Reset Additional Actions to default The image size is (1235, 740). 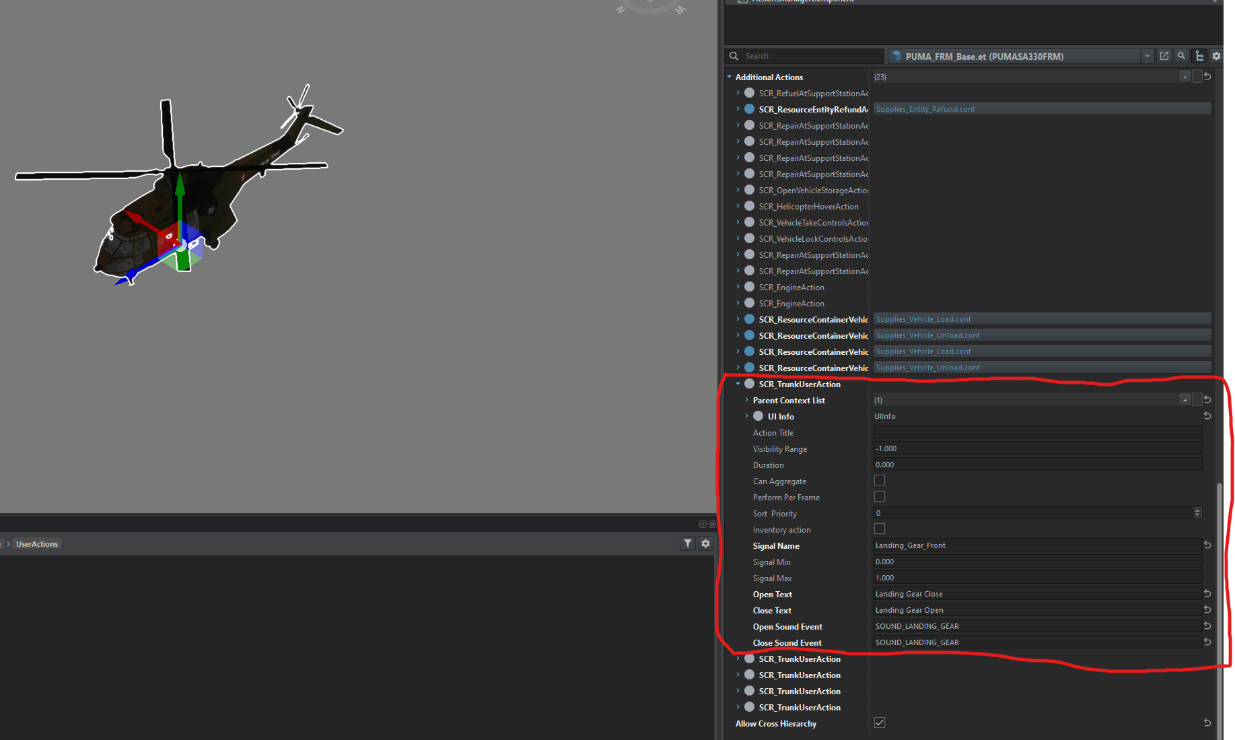coord(1207,77)
